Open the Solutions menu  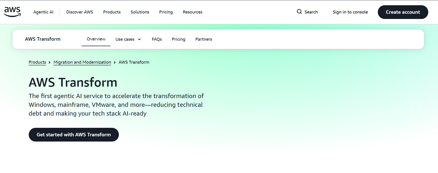[140, 12]
